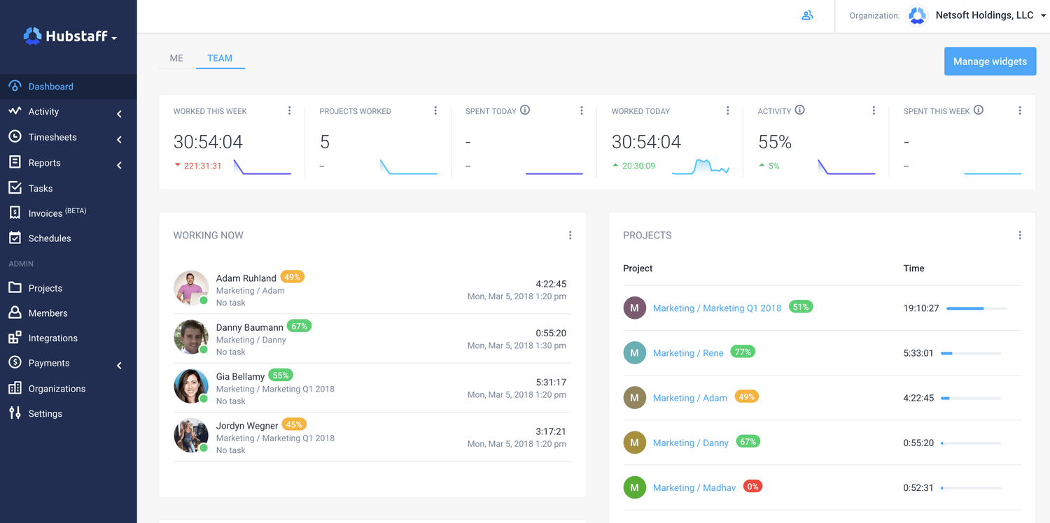This screenshot has height=523, width=1050.
Task: Open Marketing / Marketing Q1 2018 project link
Action: pos(717,308)
